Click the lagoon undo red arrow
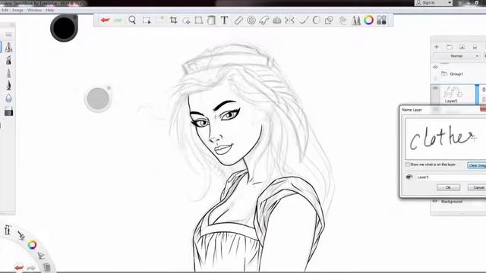486x273 pixels. coord(18,267)
